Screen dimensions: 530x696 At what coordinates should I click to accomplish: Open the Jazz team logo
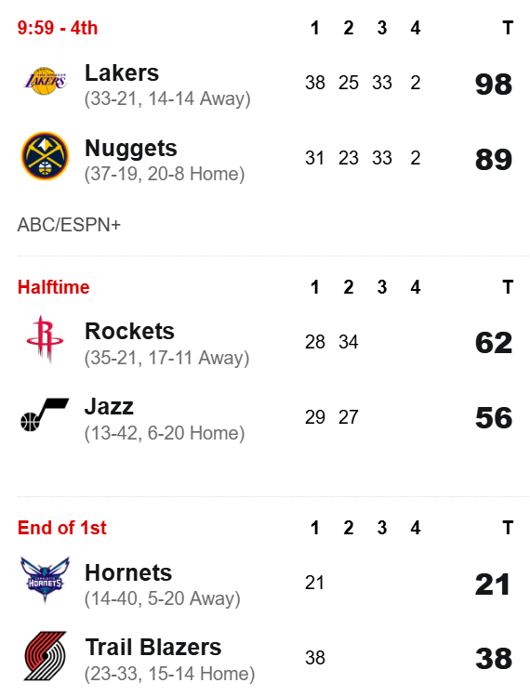[45, 414]
